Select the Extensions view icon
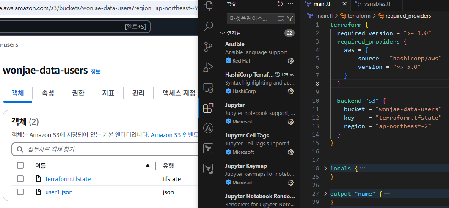This screenshot has height=208, width=449. pos(208,108)
